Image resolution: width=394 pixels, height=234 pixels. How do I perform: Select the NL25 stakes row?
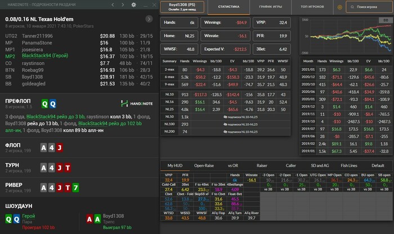click(x=225, y=109)
